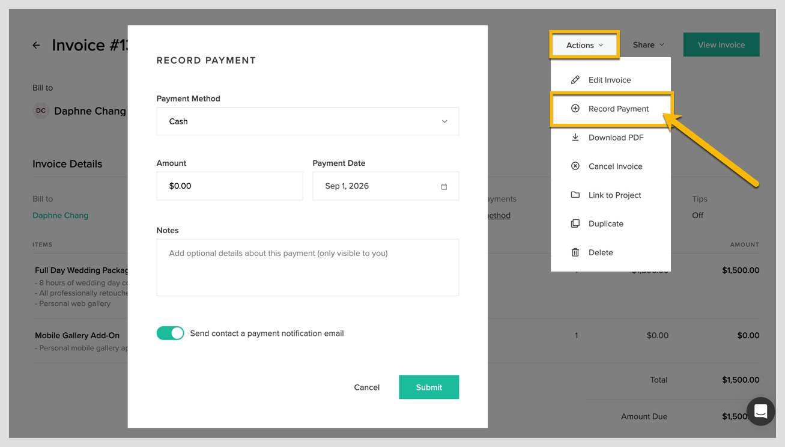Click the plus circle icon for Record Payment
Viewport: 785px width, 447px height.
point(575,109)
